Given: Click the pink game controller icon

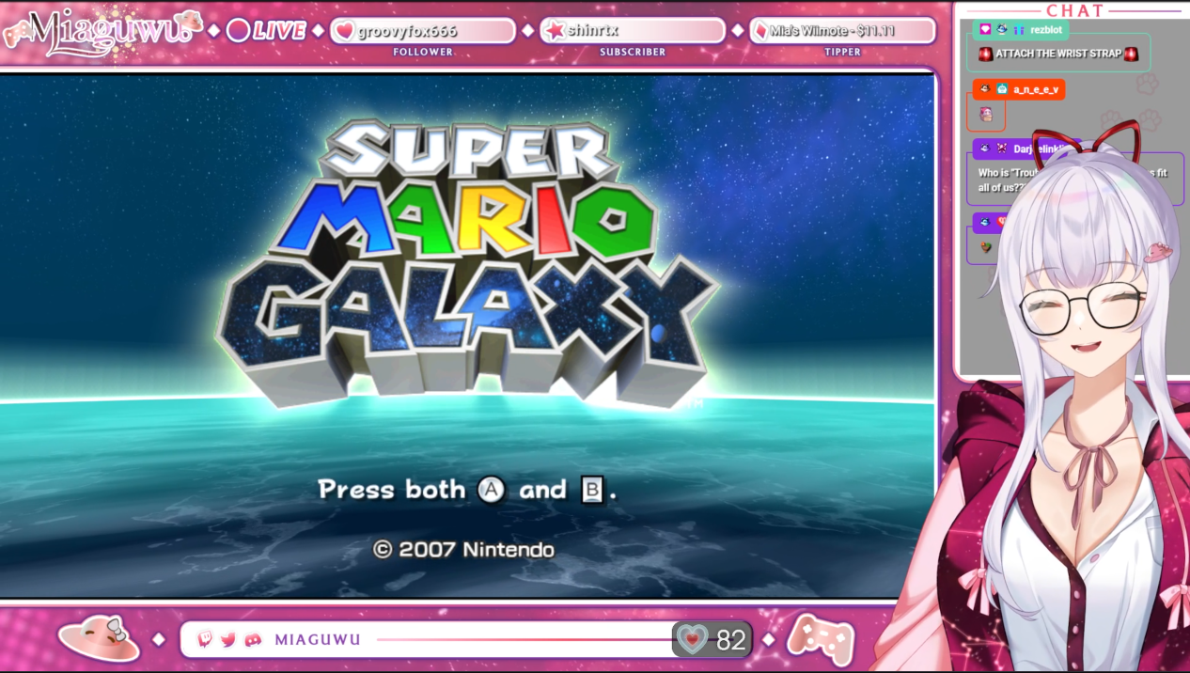Looking at the screenshot, I should point(820,639).
